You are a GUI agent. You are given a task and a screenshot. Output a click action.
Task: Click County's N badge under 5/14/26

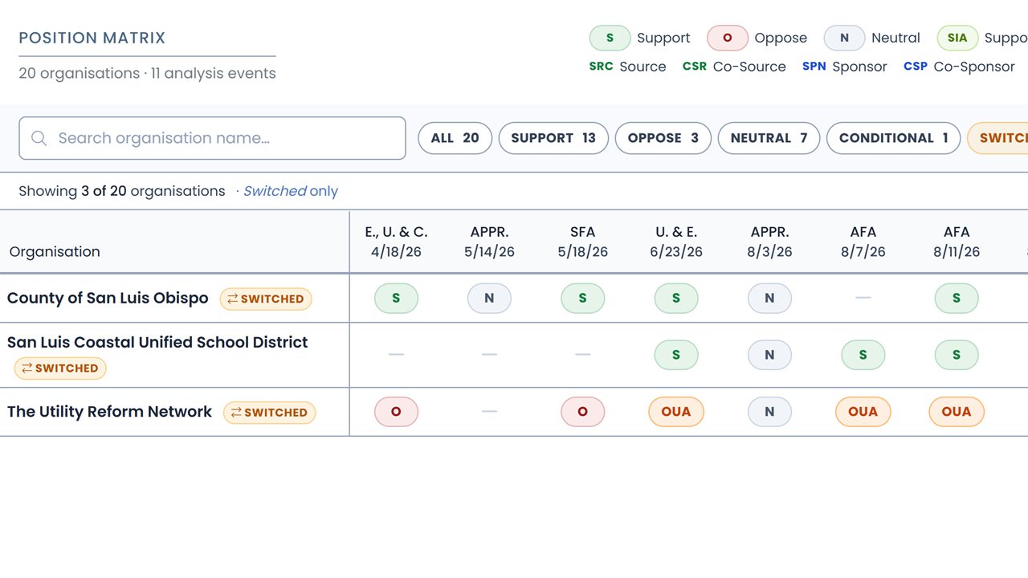tap(489, 299)
